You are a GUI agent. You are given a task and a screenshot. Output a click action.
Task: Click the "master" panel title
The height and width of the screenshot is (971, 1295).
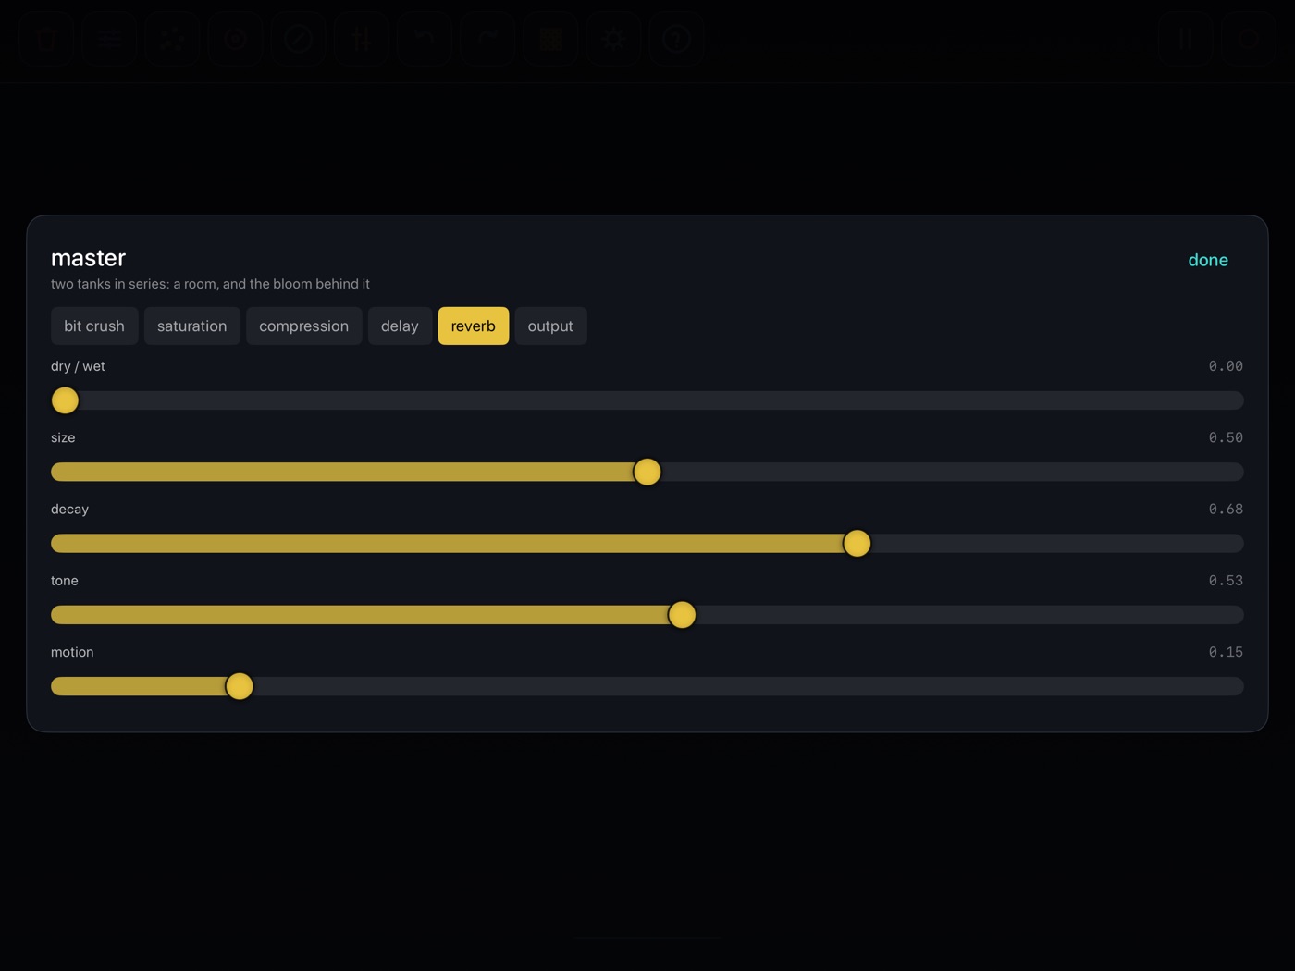point(88,258)
